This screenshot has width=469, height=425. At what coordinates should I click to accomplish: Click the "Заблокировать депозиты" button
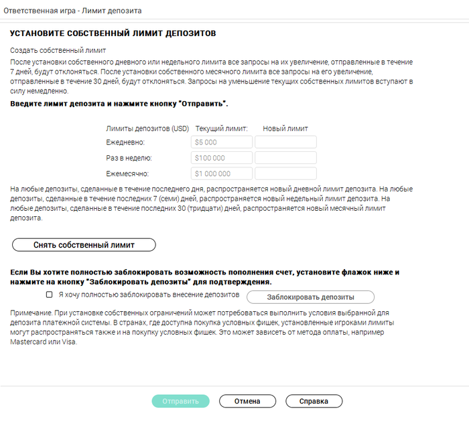point(310,296)
